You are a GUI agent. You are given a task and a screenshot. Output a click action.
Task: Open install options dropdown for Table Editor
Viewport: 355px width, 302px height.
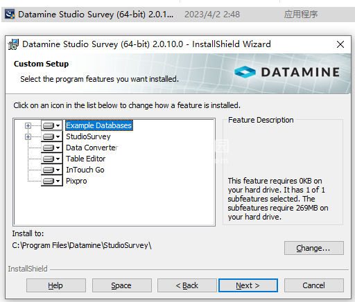click(52, 159)
